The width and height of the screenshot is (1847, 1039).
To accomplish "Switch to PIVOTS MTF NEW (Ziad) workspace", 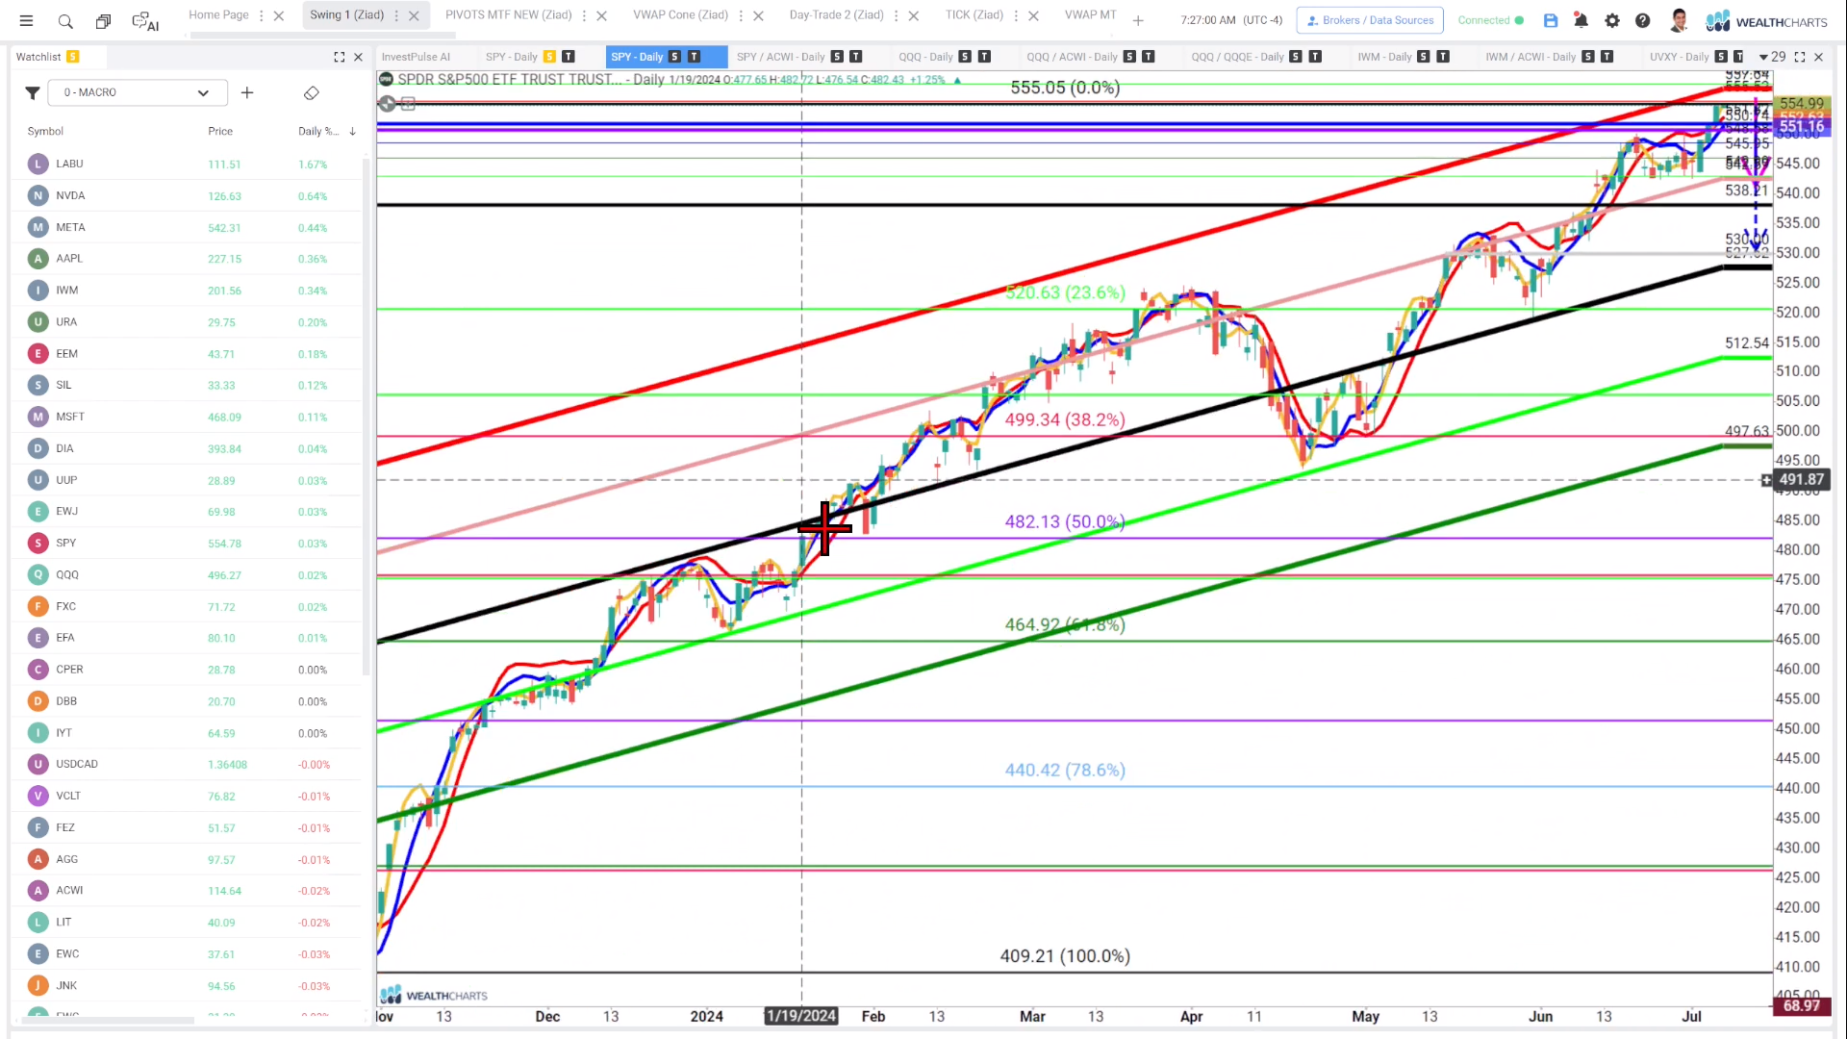I will click(x=508, y=15).
